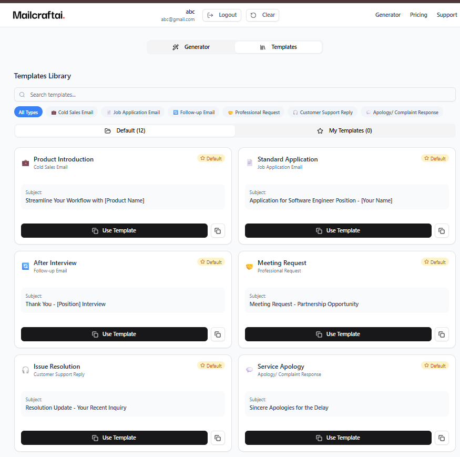
Task: Click the briefcase icon on Product Introduction card
Action: click(25, 163)
